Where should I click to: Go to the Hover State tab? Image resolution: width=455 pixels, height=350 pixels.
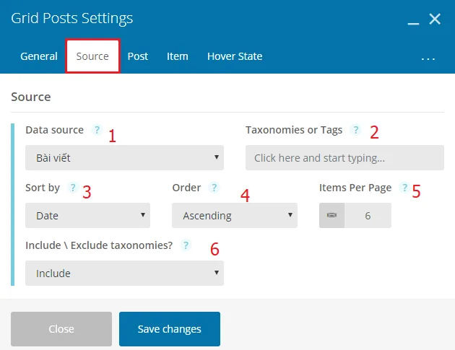pos(235,56)
